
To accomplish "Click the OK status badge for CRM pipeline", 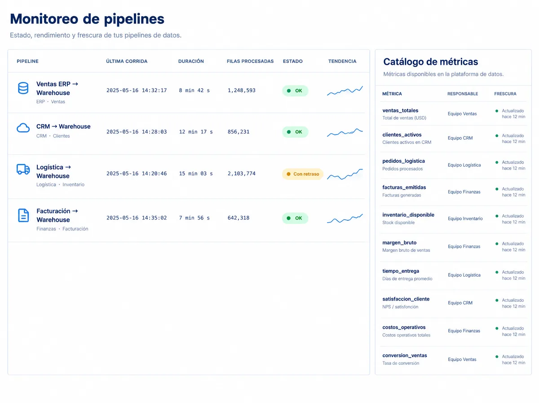I will pyautogui.click(x=295, y=132).
